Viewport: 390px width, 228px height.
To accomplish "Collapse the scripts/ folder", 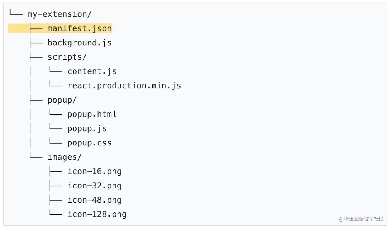I will (67, 57).
